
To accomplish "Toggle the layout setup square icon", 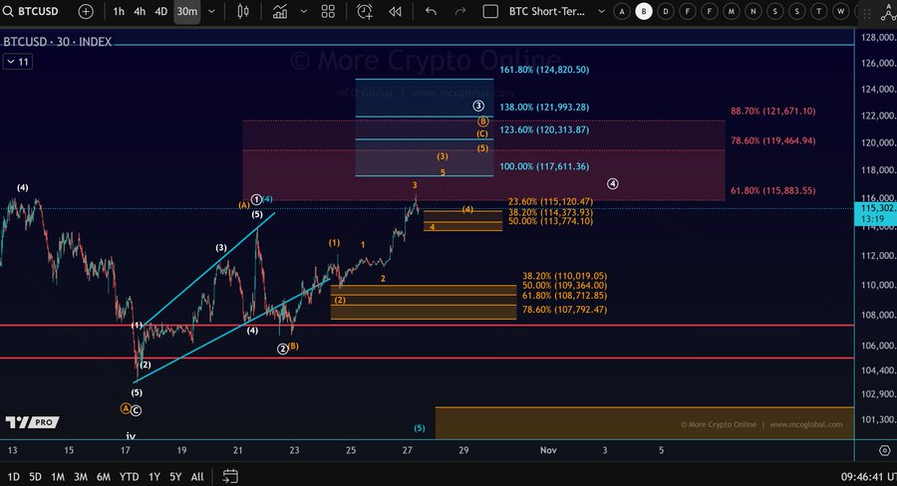I will [x=489, y=11].
